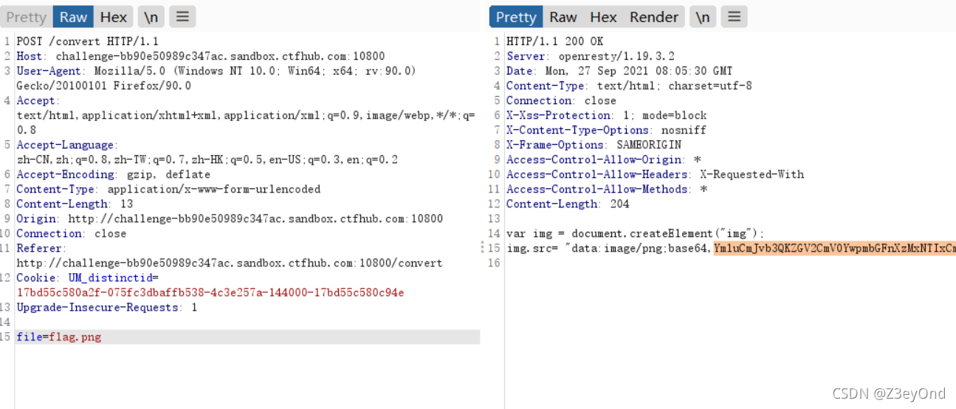Click the Access-Control-Allow-Headers line
Image resolution: width=956 pixels, height=409 pixels.
[656, 174]
